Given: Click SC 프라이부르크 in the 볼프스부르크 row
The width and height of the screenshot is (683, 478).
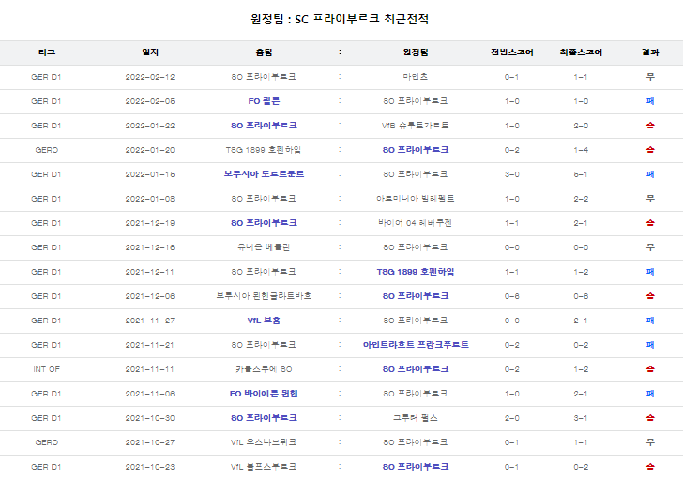Looking at the screenshot, I should point(415,467).
